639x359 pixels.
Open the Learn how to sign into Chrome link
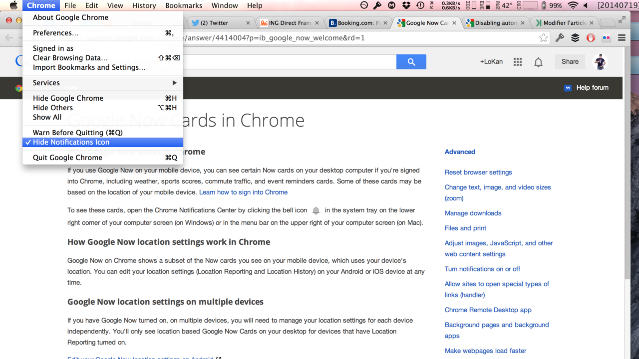pyautogui.click(x=243, y=192)
